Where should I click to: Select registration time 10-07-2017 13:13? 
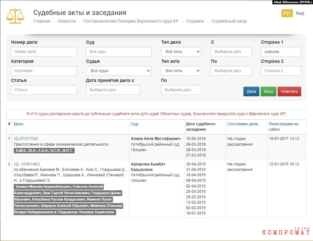click(284, 139)
